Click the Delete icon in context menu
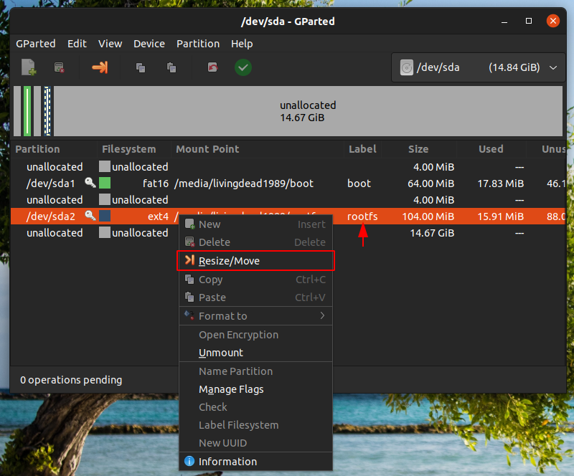The height and width of the screenshot is (476, 574). point(189,242)
